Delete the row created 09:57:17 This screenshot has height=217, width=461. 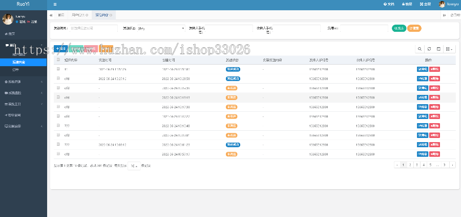pos(434,154)
